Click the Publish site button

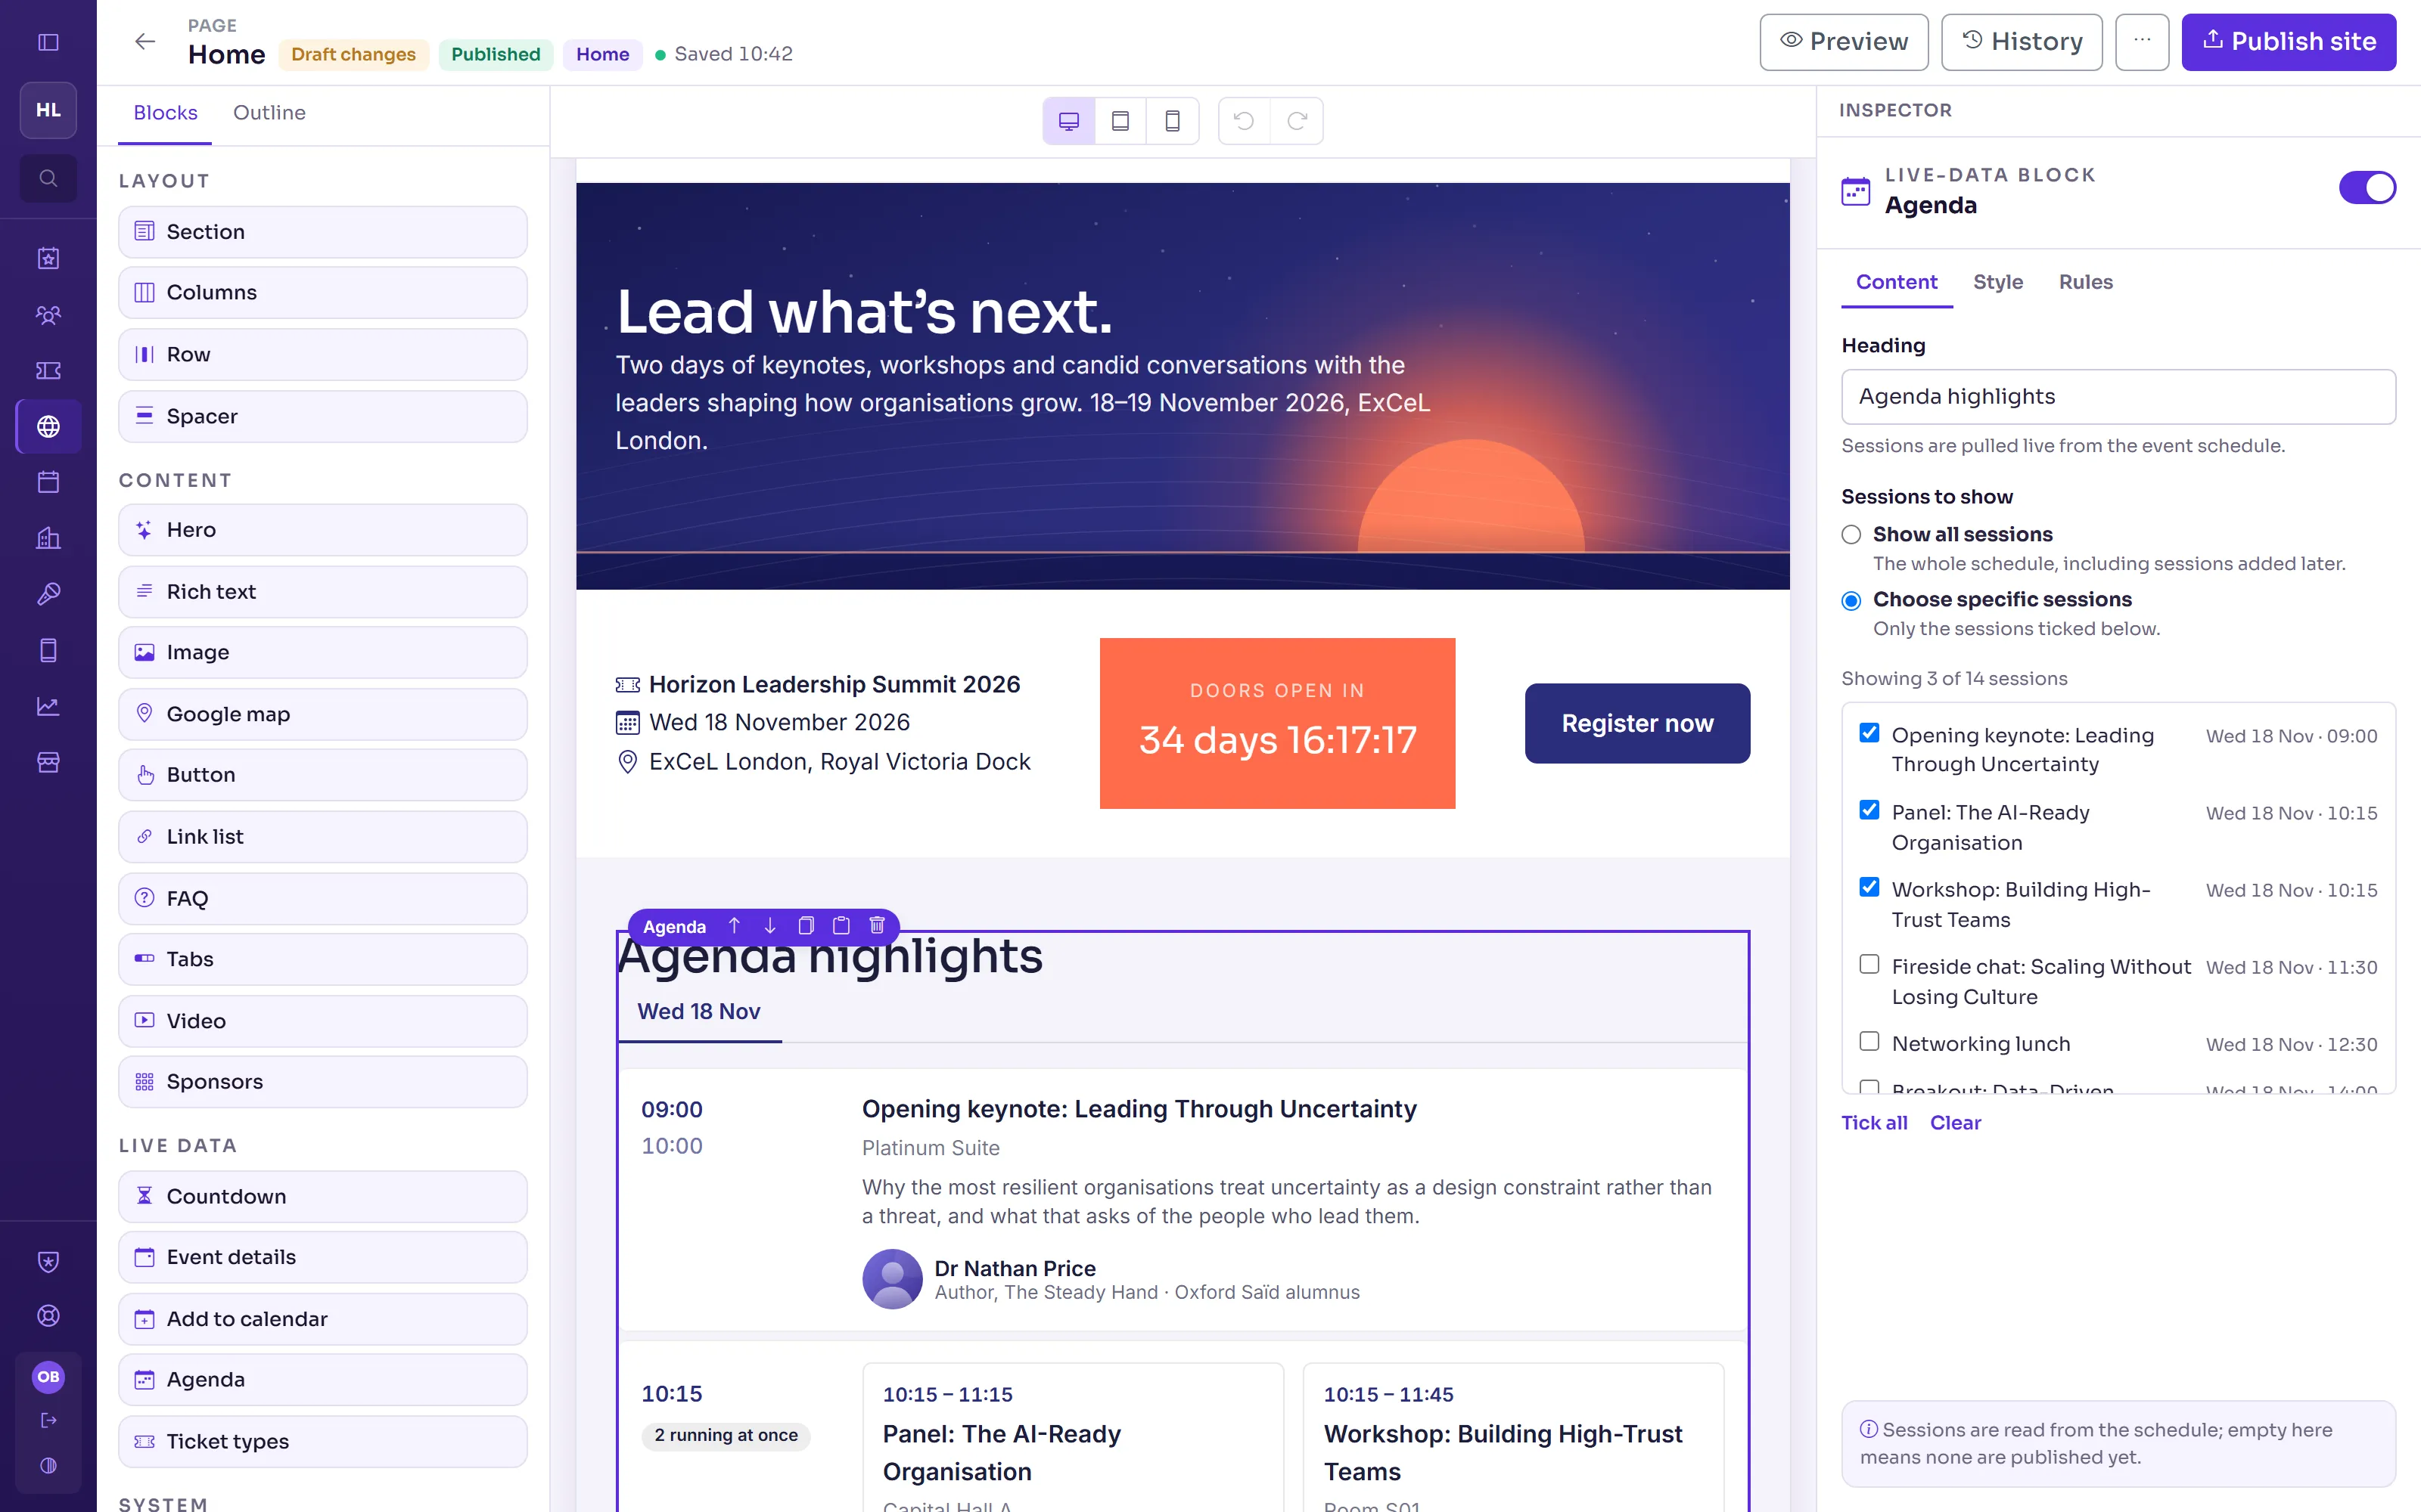[x=2288, y=42]
